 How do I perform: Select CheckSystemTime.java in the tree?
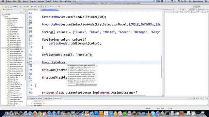pyautogui.click(x=17, y=27)
